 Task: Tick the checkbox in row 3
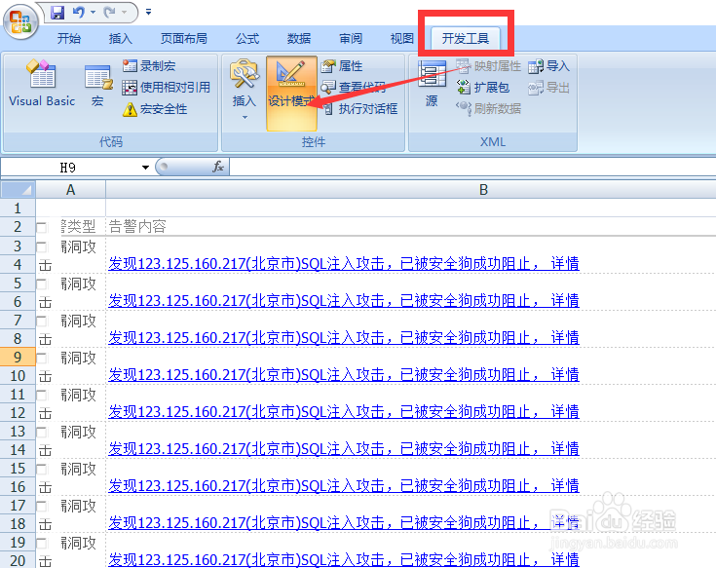42,247
